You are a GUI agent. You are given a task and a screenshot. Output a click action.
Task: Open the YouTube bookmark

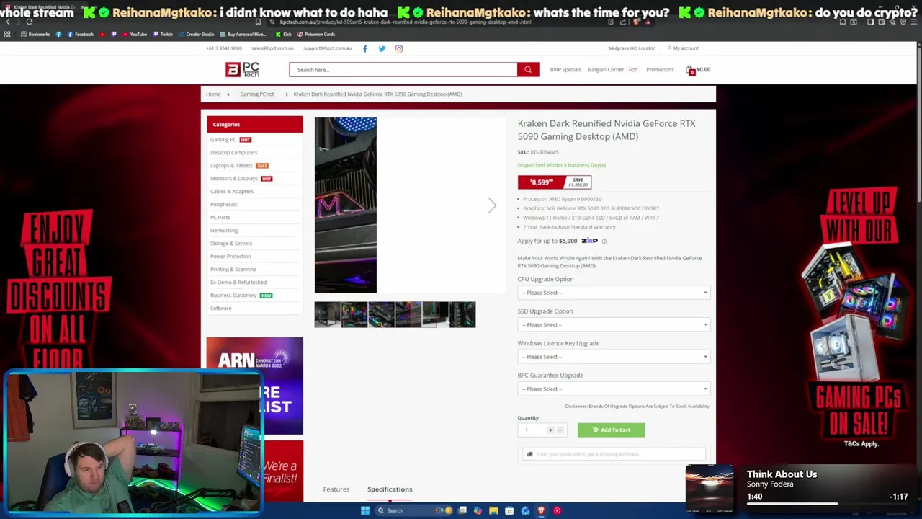(135, 34)
